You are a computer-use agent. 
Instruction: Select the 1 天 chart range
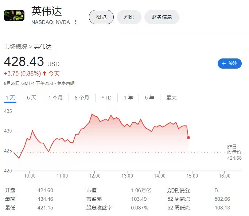point(10,98)
